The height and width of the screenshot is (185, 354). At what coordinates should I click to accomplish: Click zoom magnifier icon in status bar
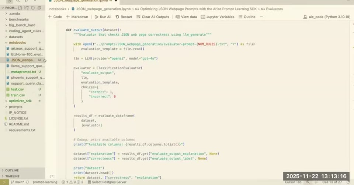[308, 182]
